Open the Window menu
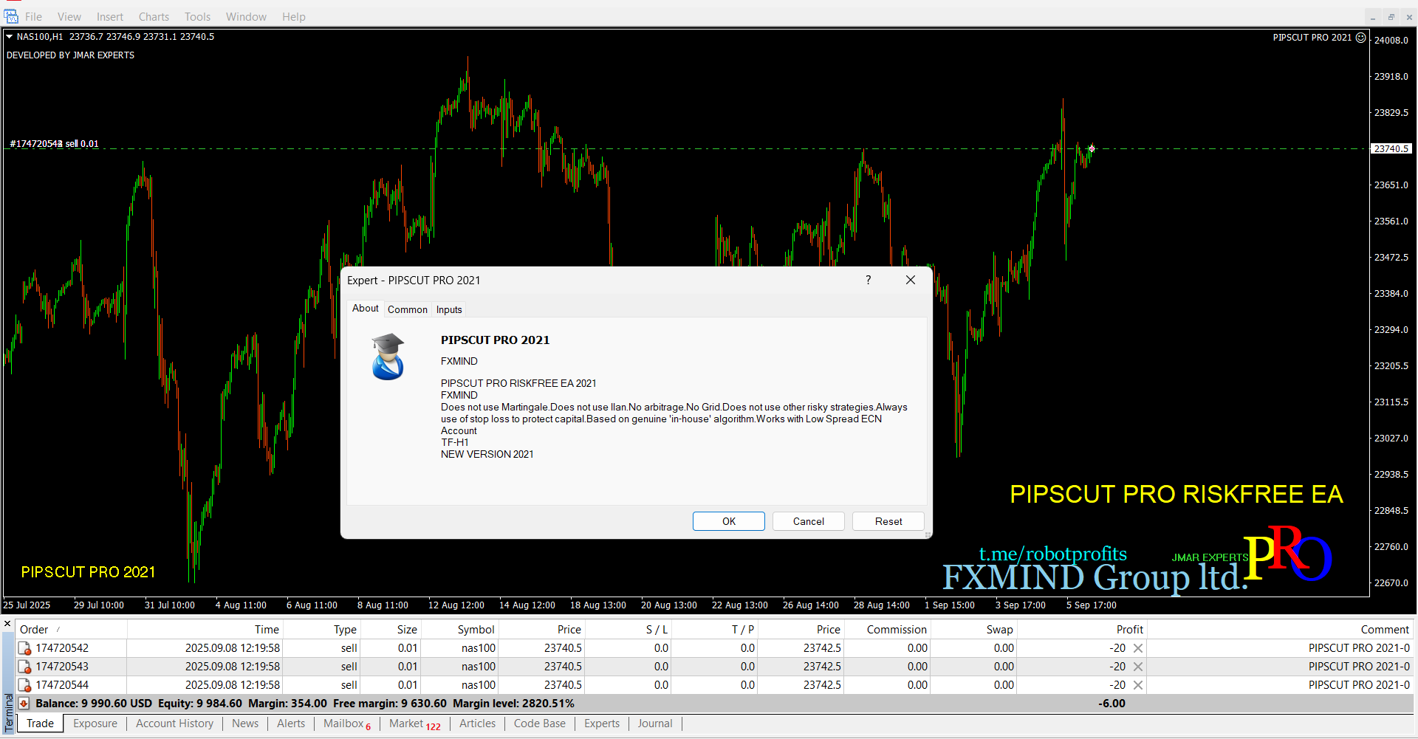The image size is (1418, 739). point(246,16)
